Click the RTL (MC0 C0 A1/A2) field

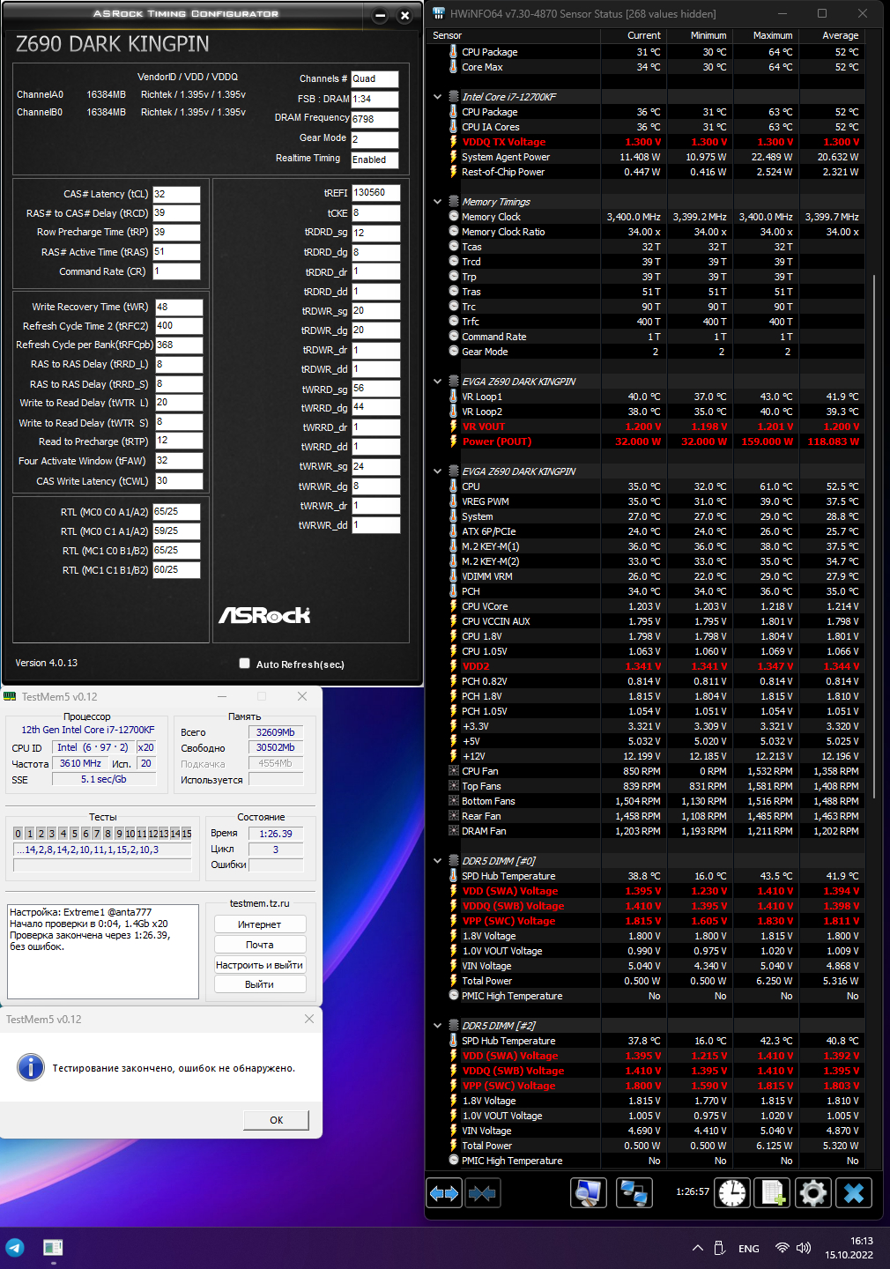pos(176,511)
